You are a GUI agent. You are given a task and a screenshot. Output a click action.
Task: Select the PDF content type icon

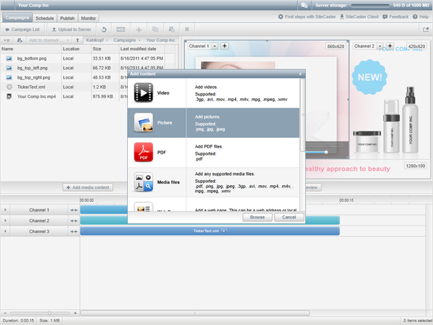coord(143,152)
